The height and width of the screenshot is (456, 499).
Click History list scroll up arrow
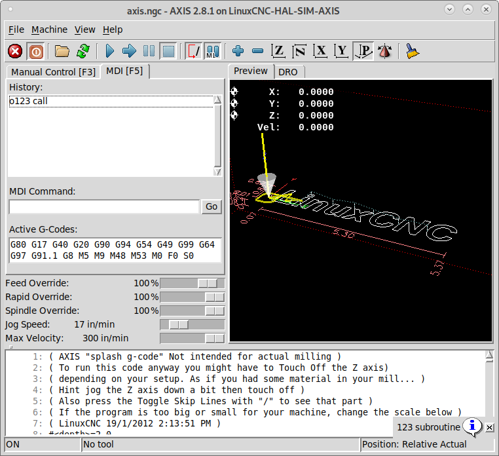[x=217, y=100]
